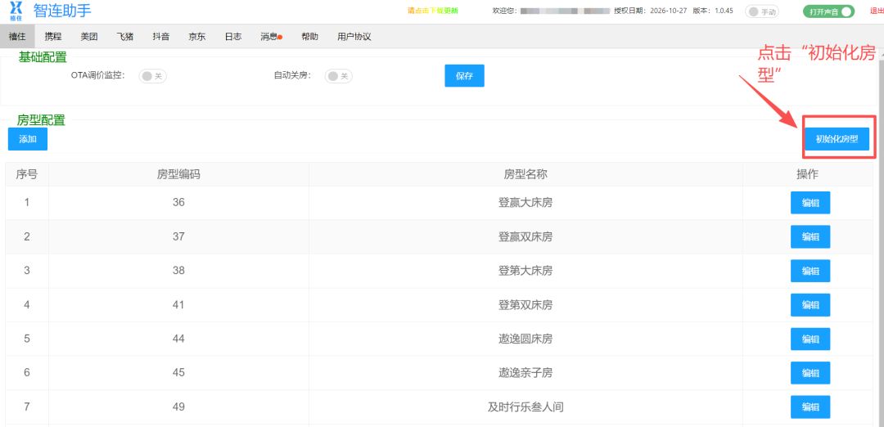This screenshot has width=884, height=427.
Task: Click the 请点击下载更新 link
Action: click(432, 11)
